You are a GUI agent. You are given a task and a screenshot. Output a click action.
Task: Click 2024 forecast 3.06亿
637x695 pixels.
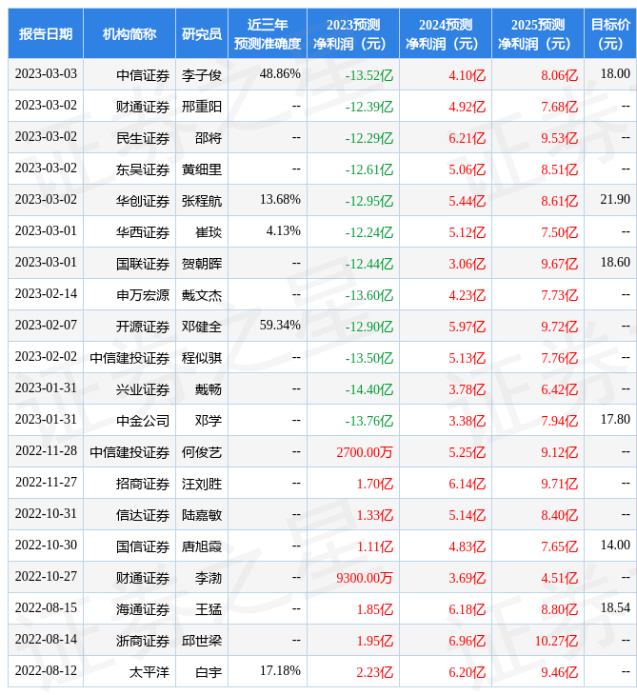[x=468, y=264]
